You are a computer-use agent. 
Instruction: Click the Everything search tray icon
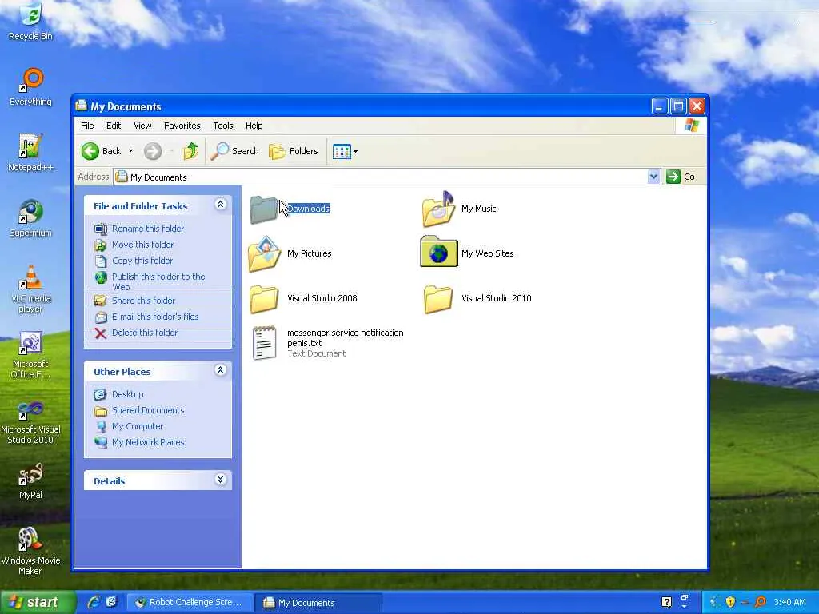(x=761, y=603)
